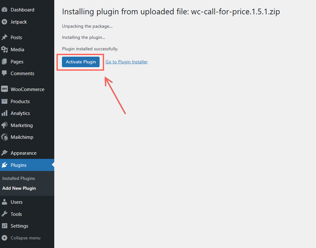Click the Media library icon
Viewport: 316px width, 248px height.
(4, 49)
